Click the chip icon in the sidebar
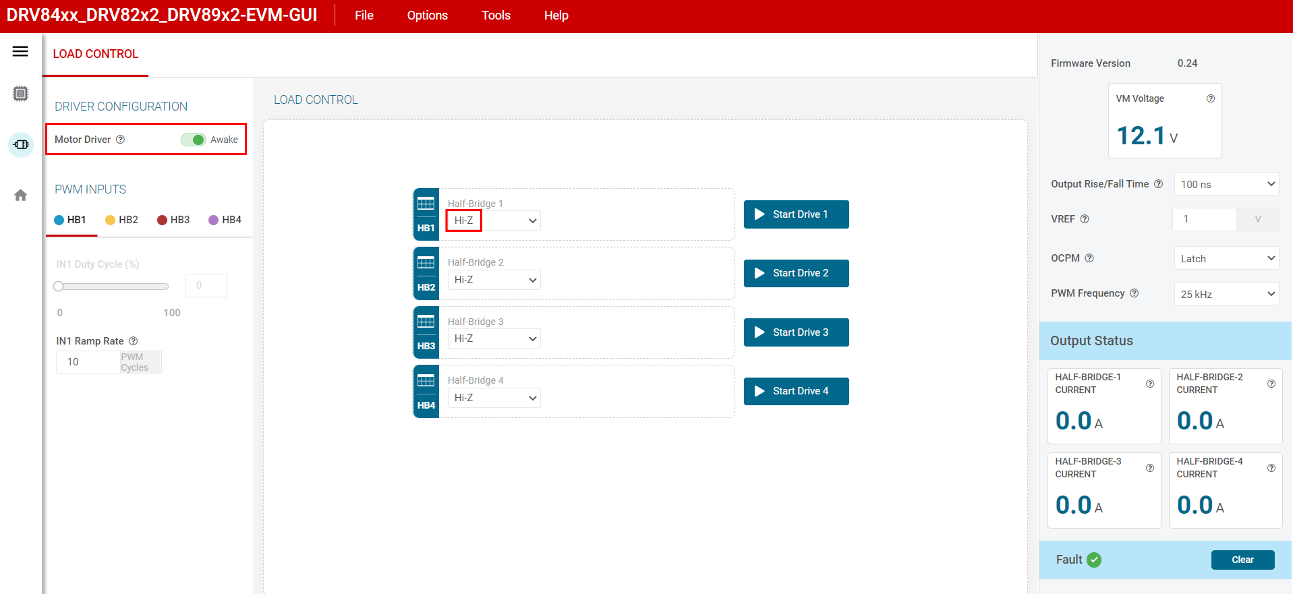Image resolution: width=1293 pixels, height=594 pixels. point(20,94)
